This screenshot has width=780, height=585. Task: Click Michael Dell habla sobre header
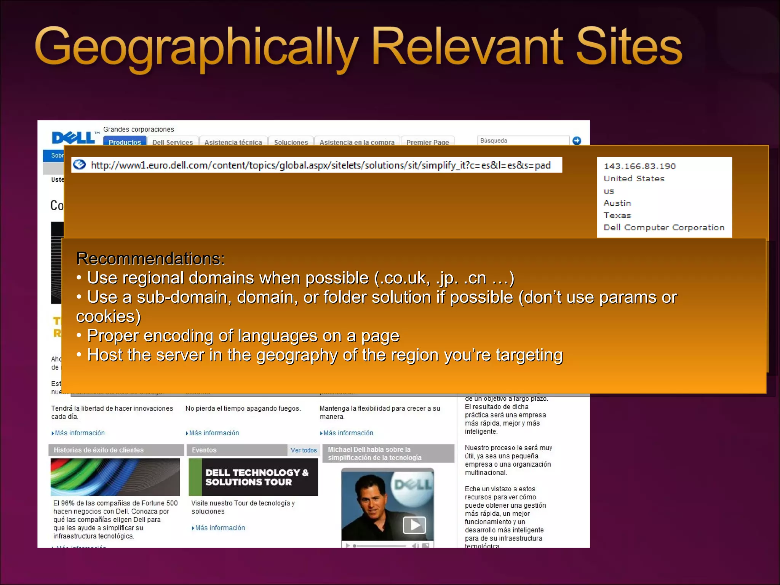(x=388, y=454)
